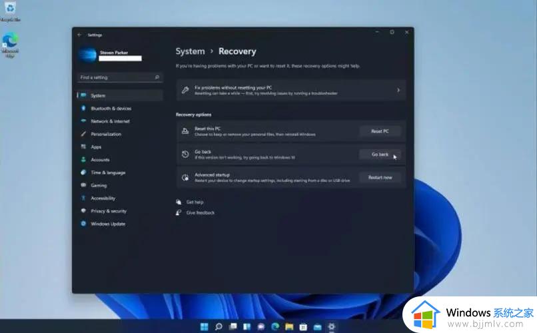Open the Give feedback link
This screenshot has width=537, height=333.
click(201, 212)
